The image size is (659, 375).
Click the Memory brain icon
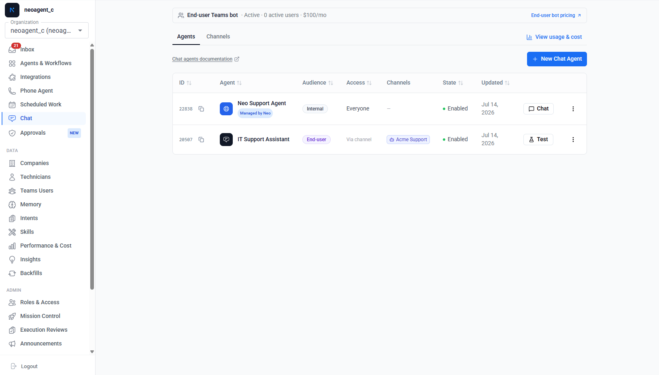[x=12, y=205]
